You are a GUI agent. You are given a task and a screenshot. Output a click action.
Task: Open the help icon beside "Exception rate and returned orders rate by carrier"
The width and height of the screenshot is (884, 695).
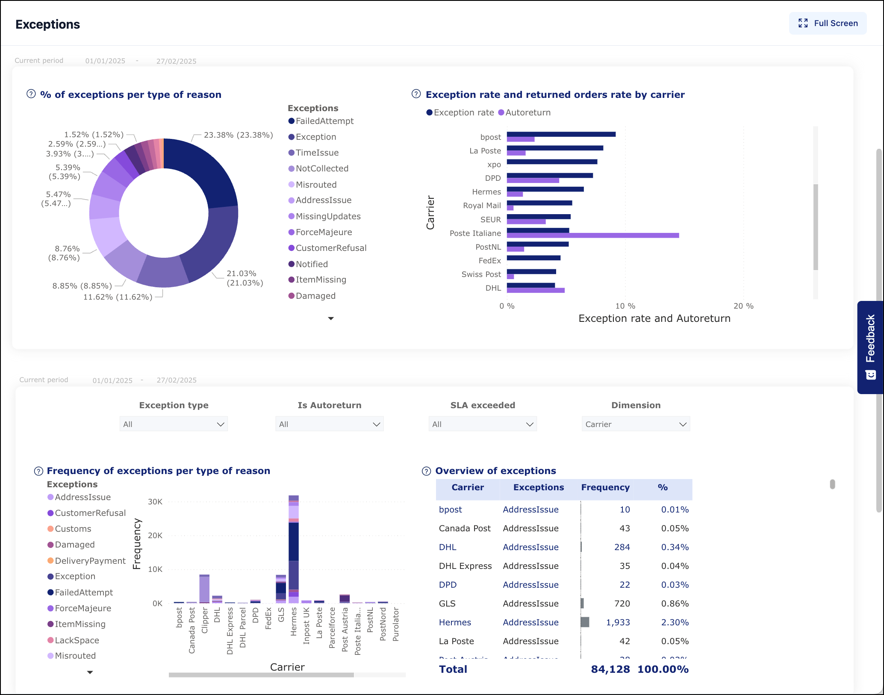click(x=416, y=94)
